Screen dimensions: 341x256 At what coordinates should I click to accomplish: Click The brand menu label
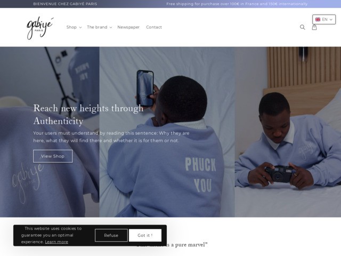97,27
